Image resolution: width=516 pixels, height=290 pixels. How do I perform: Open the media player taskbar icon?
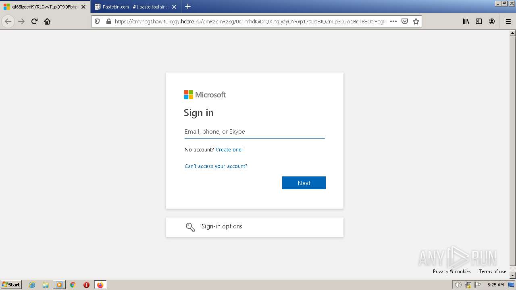pos(59,285)
